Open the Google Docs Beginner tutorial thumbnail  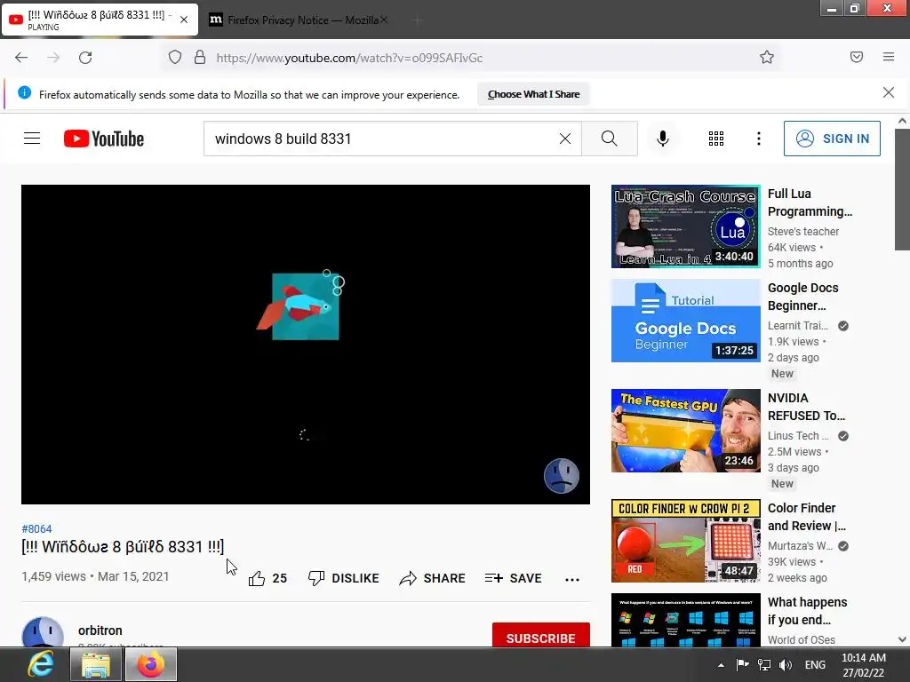click(685, 321)
